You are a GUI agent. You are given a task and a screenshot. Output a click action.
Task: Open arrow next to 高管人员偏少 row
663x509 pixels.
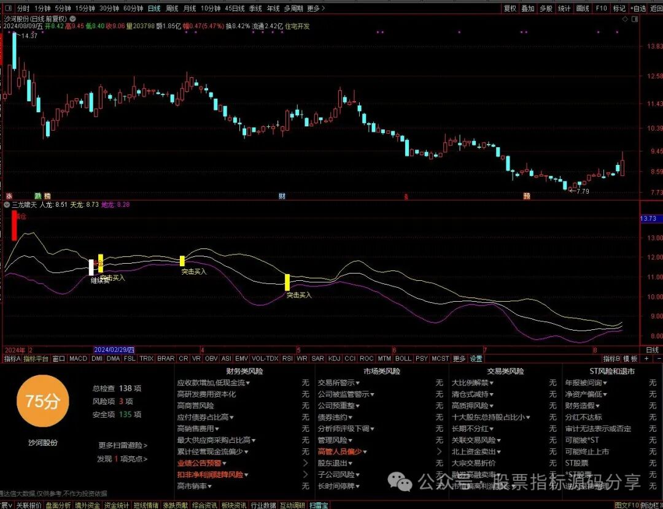(439, 451)
